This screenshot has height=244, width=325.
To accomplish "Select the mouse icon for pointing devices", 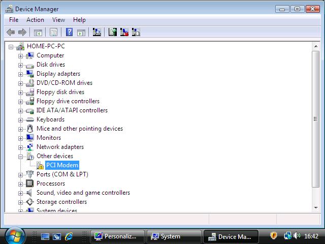I will 30,129.
